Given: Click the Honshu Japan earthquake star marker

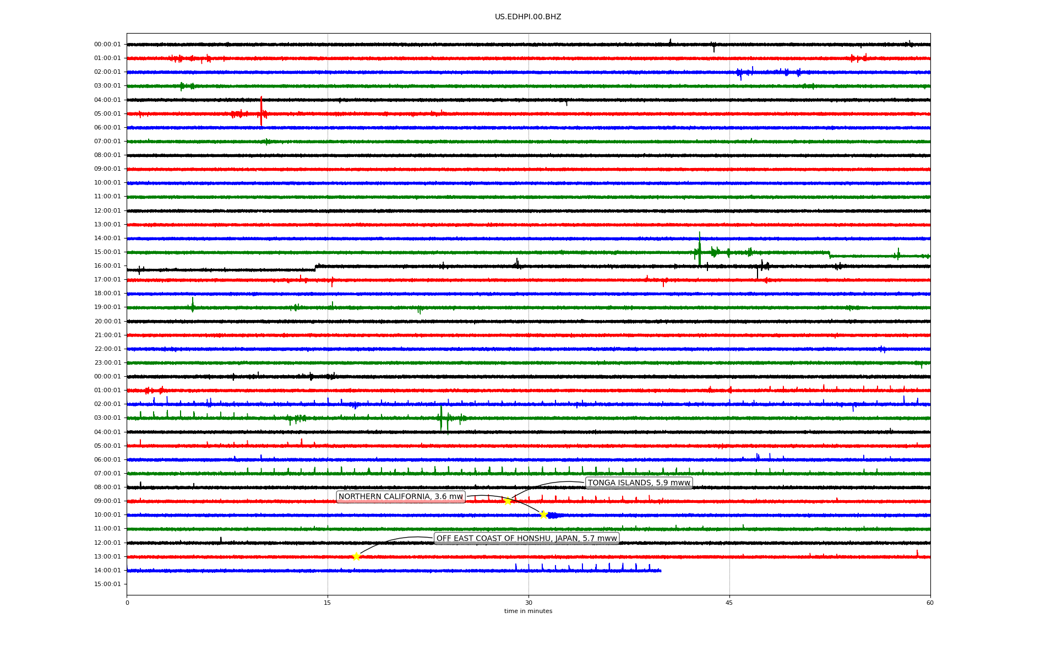Looking at the screenshot, I should 356,556.
